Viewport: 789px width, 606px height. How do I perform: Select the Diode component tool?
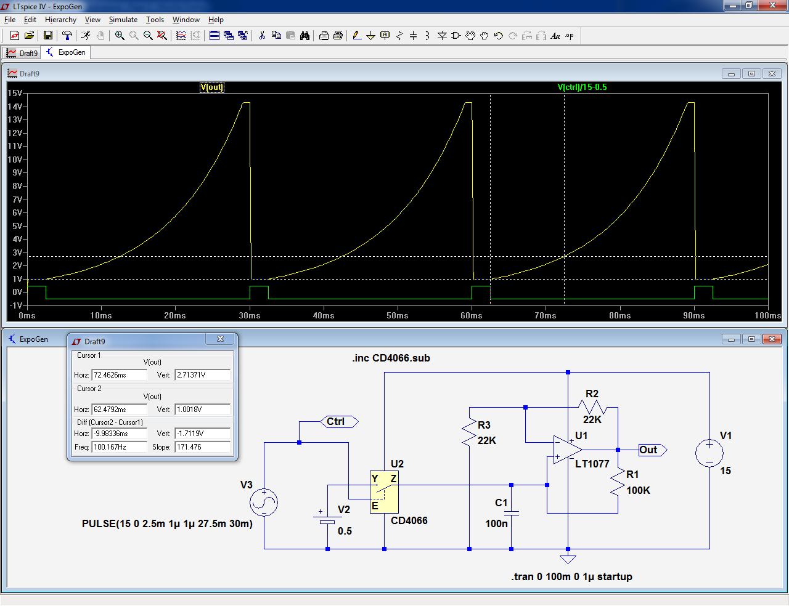tap(442, 36)
